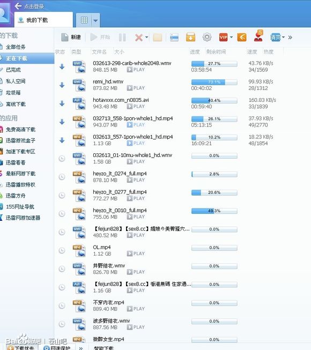Click PLAY for remi_hd.wmv
This screenshot has width=311, height=350.
coord(136,88)
